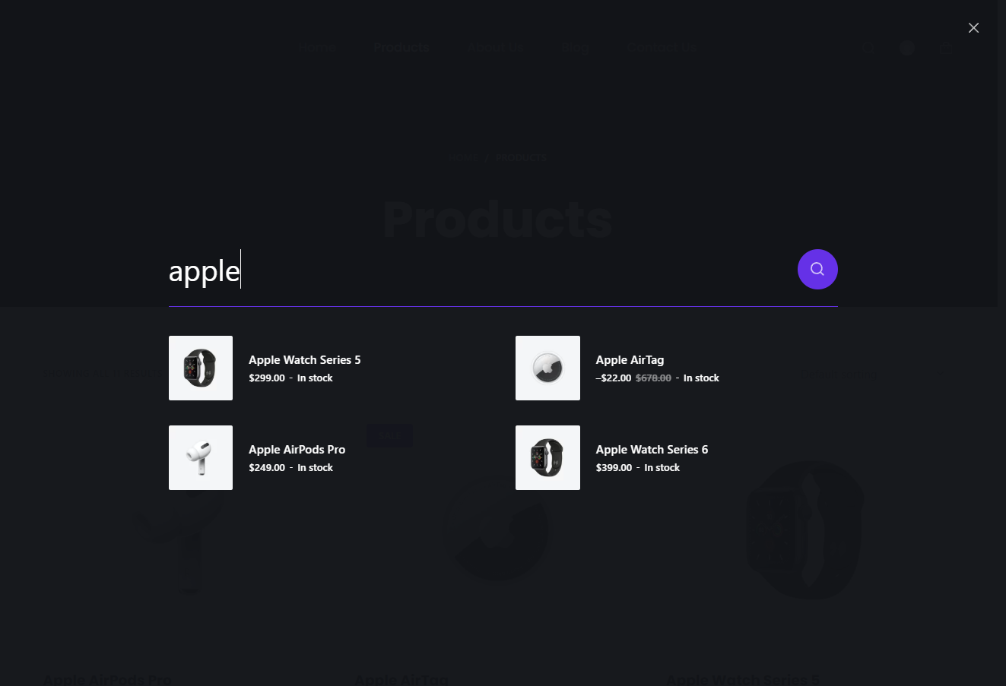Image resolution: width=1006 pixels, height=686 pixels.
Task: Click the Apple AirPods Pro thumbnail
Action: [x=201, y=457]
